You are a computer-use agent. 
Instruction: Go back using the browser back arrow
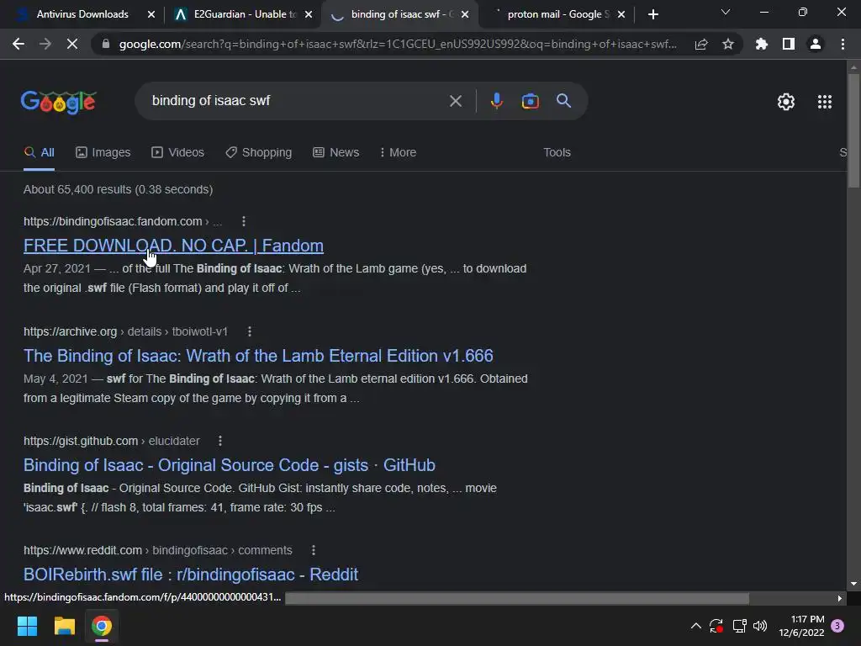pos(18,44)
